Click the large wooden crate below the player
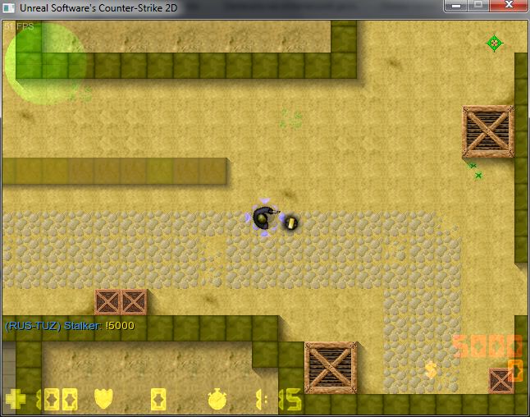 point(331,368)
